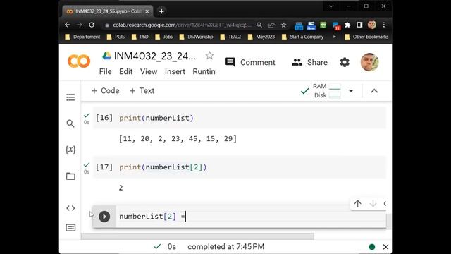Expand hidden bookmarks chevron
Image resolution: width=451 pixels, height=254 pixels.
[x=334, y=37]
